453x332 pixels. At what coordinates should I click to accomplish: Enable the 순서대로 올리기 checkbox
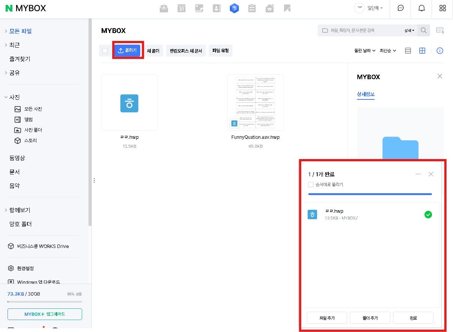[x=310, y=185]
